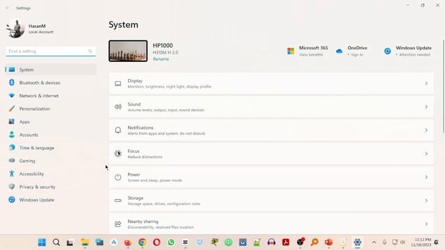Launch Firefox from taskbar
The width and height of the screenshot is (445, 250).
128,242
